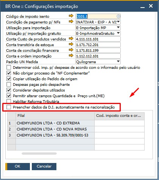Click Cod. imposto cell for 58.309.709/0001-53 row
The image size is (159, 180).
pyautogui.click(x=119, y=135)
